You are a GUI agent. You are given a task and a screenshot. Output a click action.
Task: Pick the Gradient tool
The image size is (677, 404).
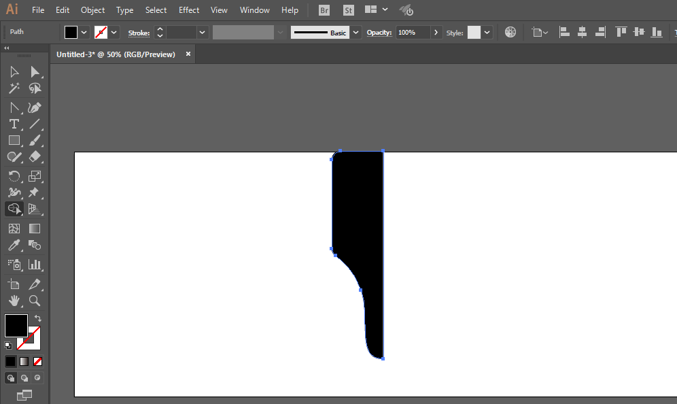click(35, 229)
